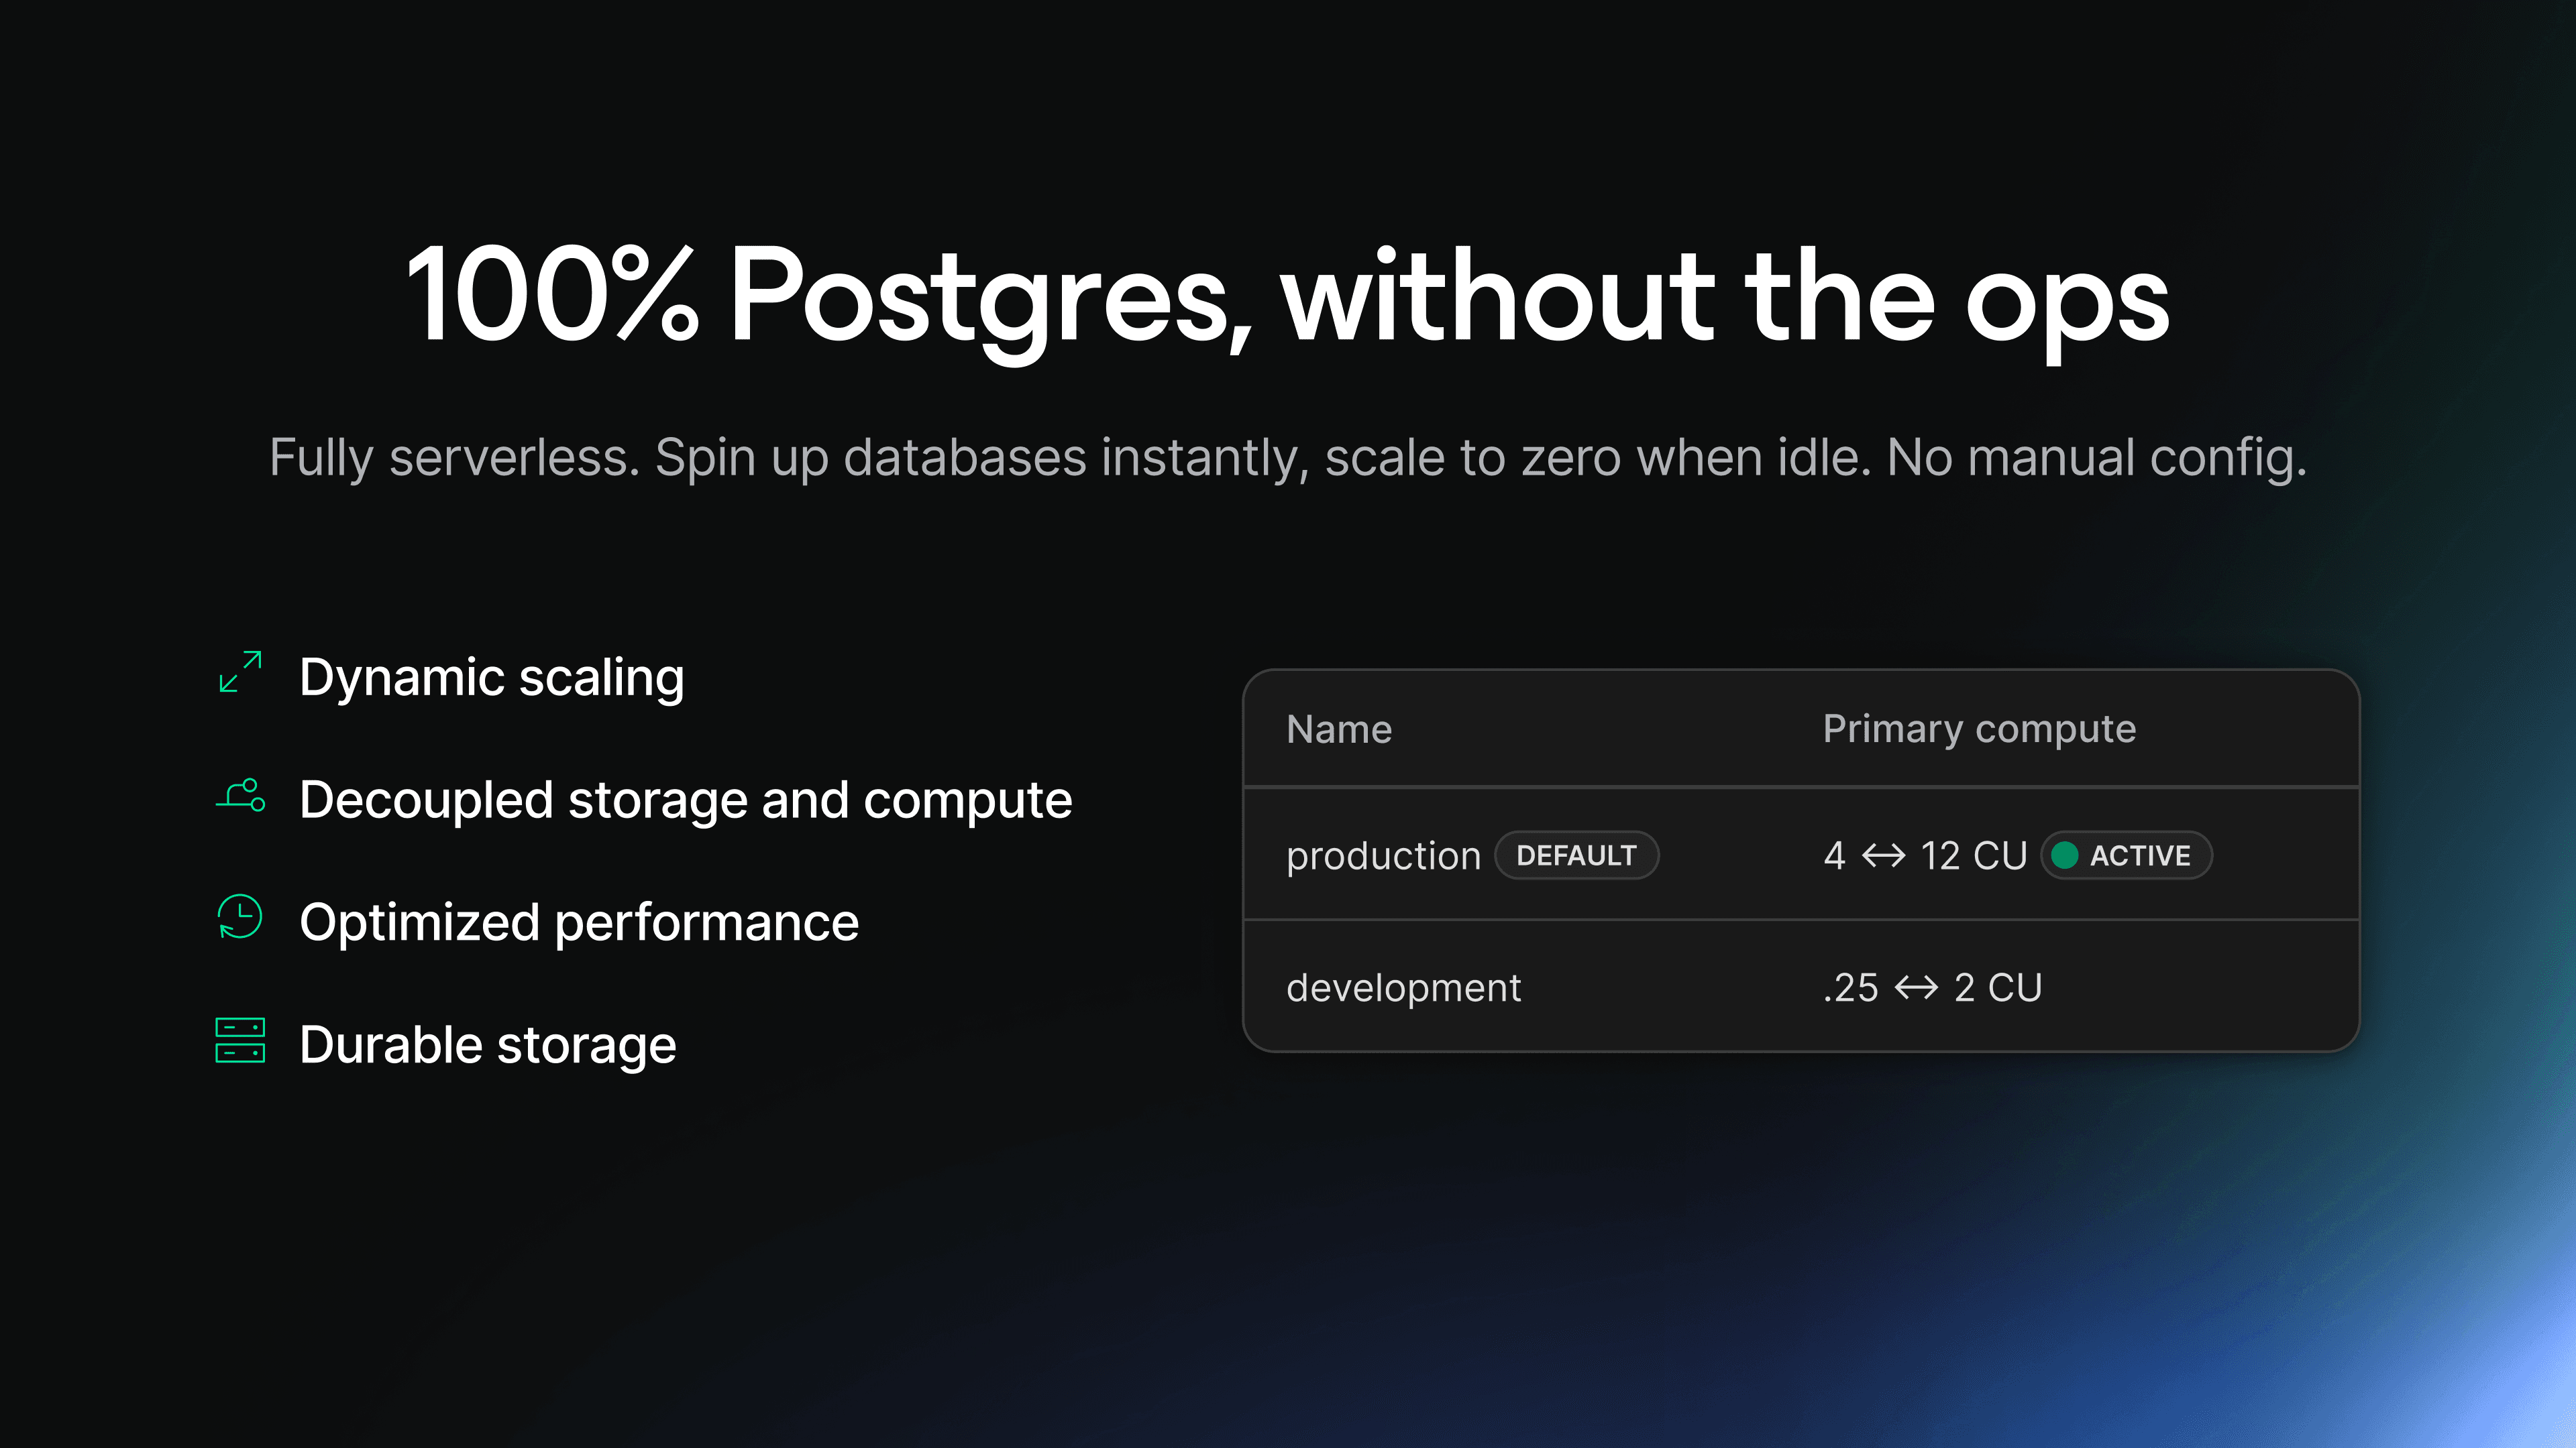The image size is (2576, 1448).
Task: Click the development row scaling arrow icon
Action: [1916, 988]
